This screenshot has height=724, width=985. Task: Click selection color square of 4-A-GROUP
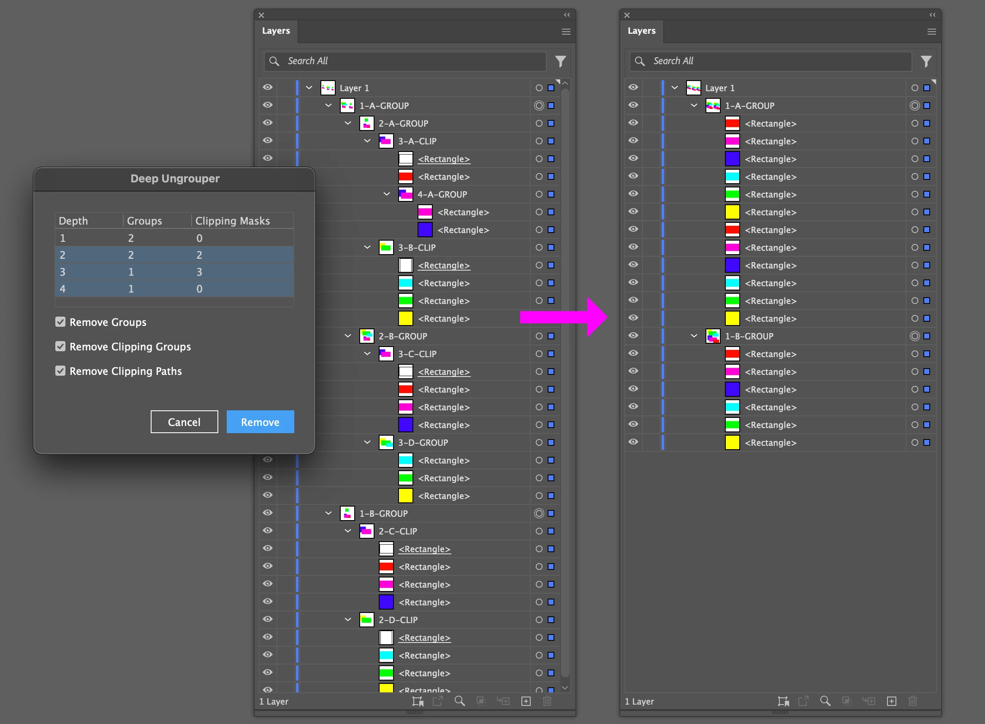click(551, 194)
